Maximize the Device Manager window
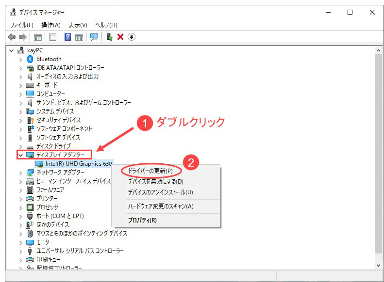384x282 pixels. click(x=350, y=12)
